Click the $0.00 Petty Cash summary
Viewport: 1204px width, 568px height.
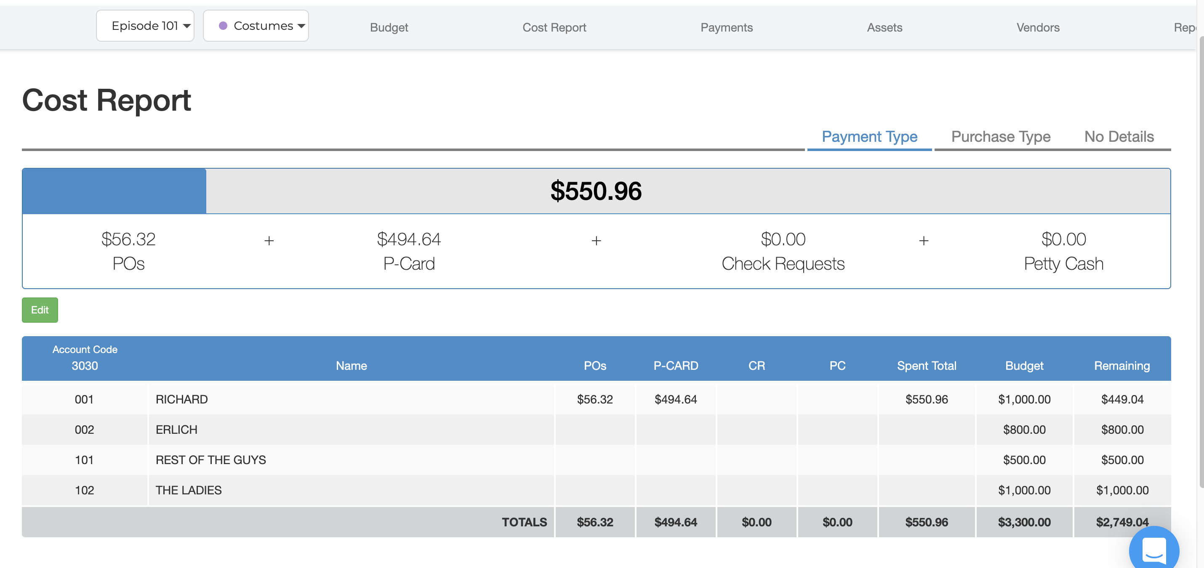(1063, 251)
